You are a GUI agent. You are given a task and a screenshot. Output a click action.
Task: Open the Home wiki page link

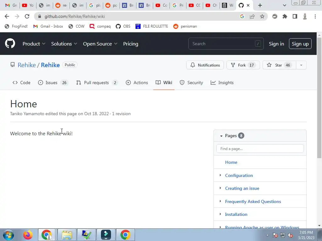tap(231, 162)
